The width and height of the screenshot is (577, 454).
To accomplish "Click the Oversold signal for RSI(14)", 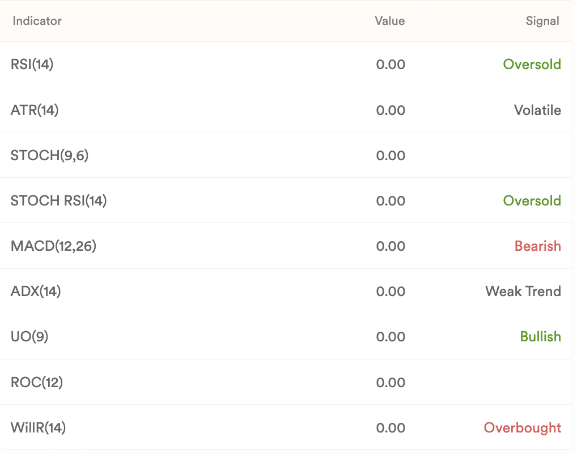I will click(x=532, y=65).
